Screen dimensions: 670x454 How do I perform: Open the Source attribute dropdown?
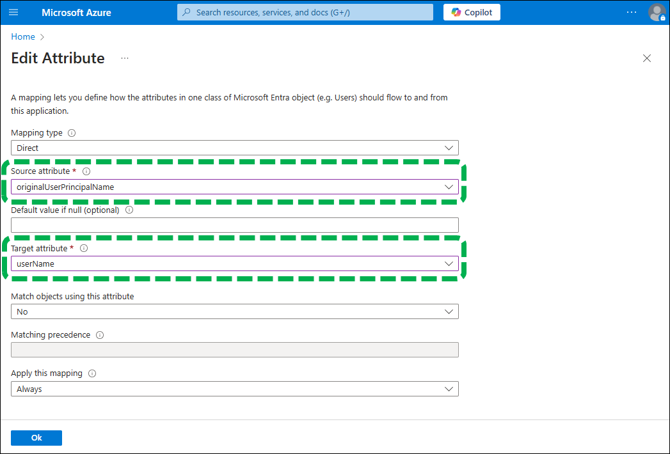[x=234, y=187]
